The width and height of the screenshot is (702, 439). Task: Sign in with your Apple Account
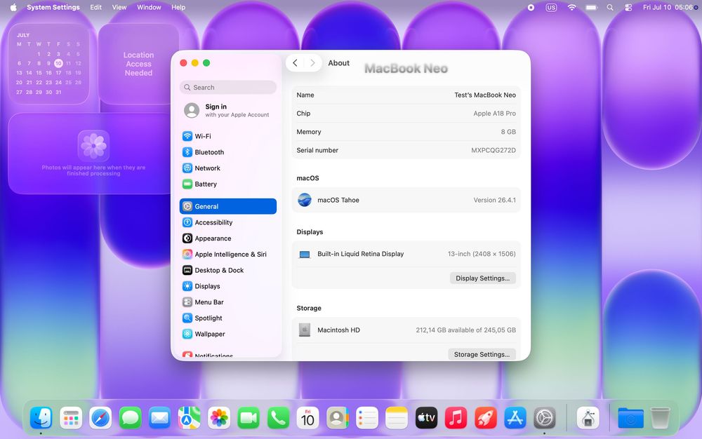[x=228, y=110]
